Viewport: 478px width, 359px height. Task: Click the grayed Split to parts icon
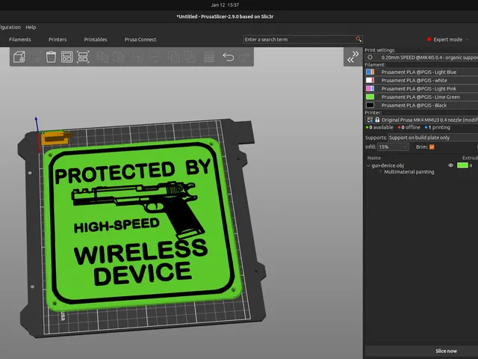point(190,57)
